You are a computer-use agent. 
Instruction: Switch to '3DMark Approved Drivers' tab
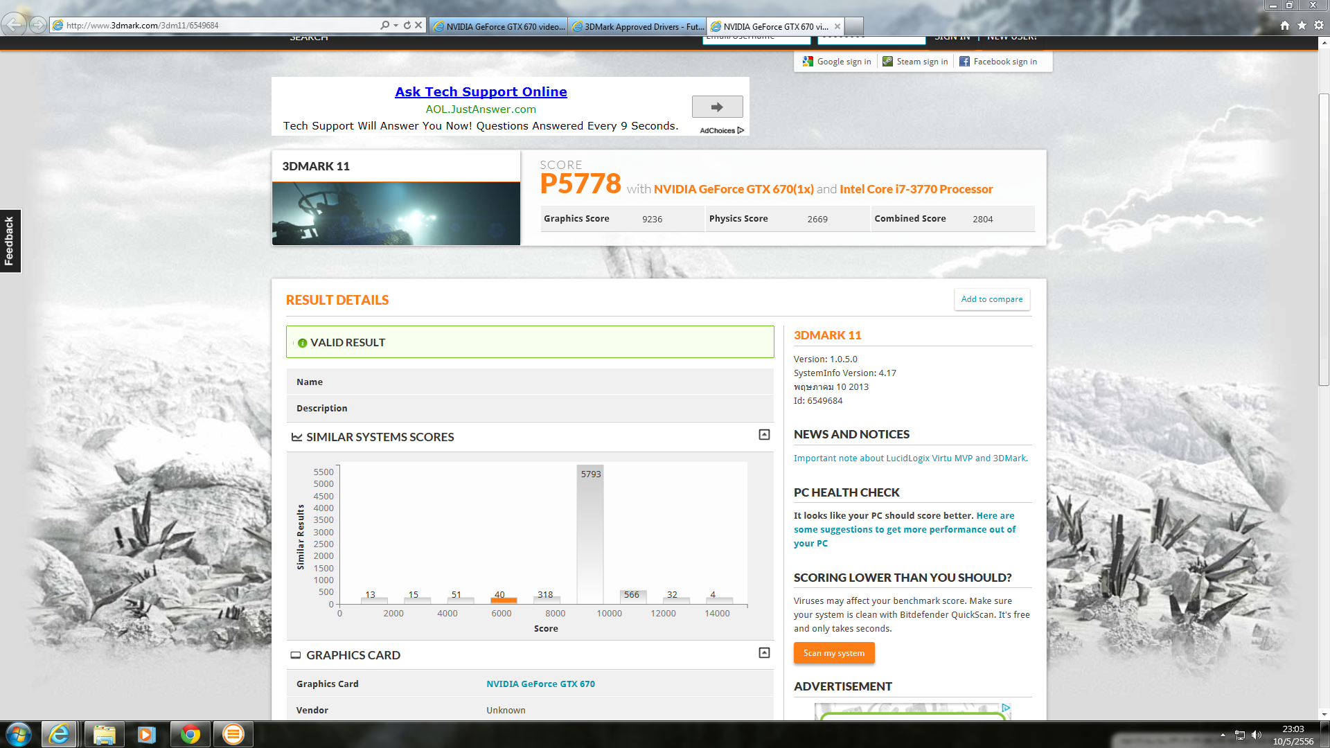(x=637, y=26)
